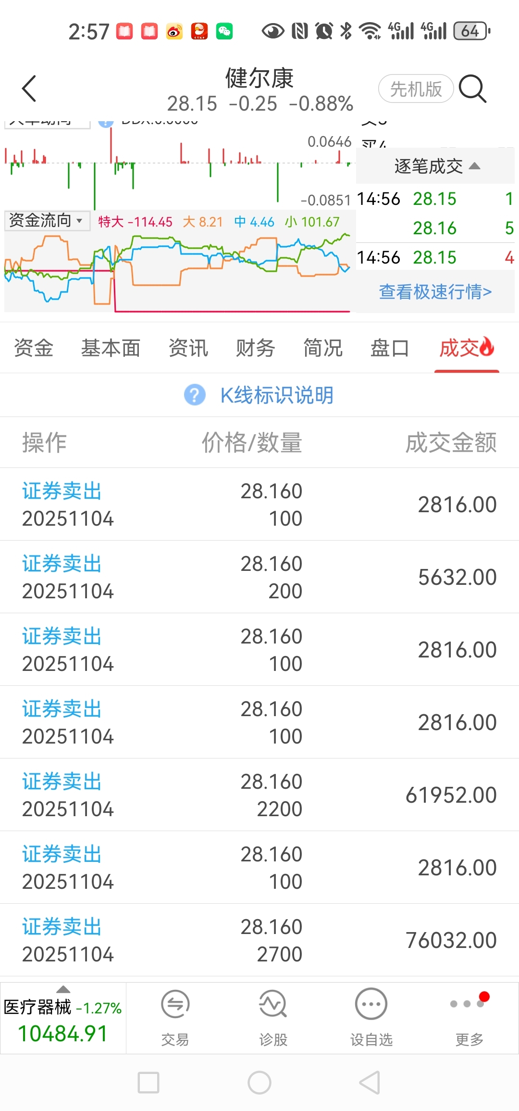Screen dimensions: 519x1111
Task: Switch to the 资金 tab
Action: pyautogui.click(x=34, y=348)
